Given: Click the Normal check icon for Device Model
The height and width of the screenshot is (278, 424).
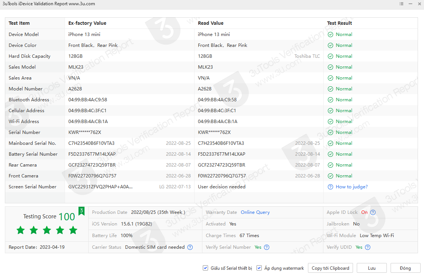Looking at the screenshot, I should click(330, 35).
